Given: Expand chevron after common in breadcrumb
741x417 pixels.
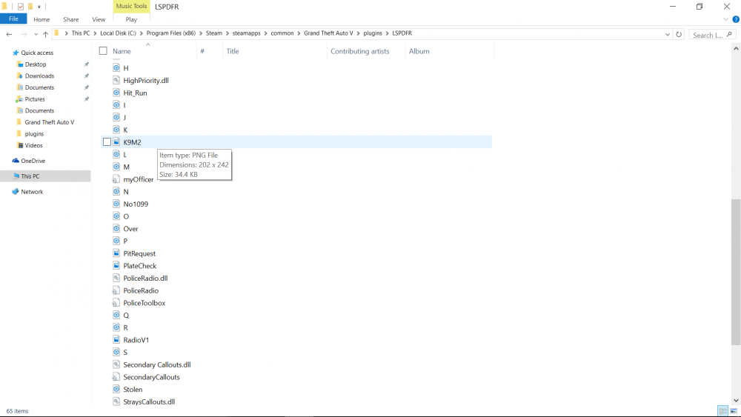Looking at the screenshot, I should point(299,33).
